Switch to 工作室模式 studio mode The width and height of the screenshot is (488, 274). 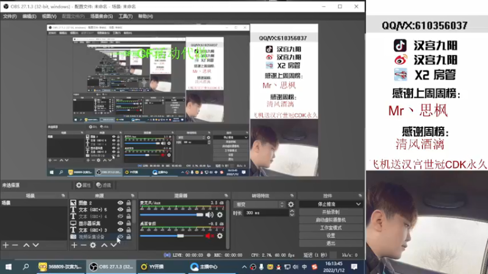coord(331,228)
